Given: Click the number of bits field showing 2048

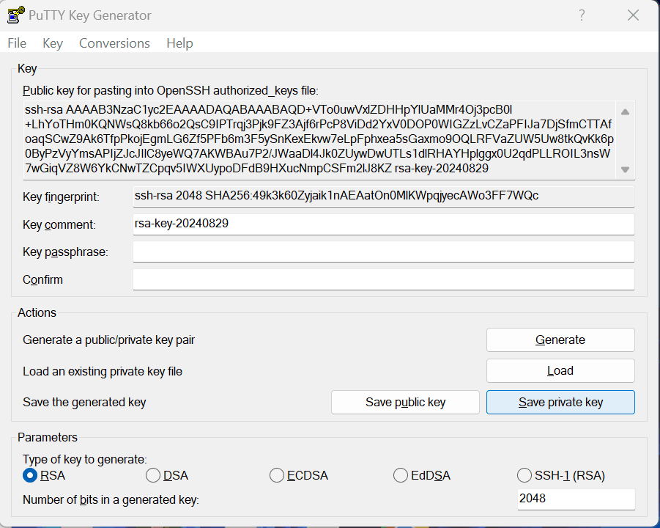Looking at the screenshot, I should point(576,499).
